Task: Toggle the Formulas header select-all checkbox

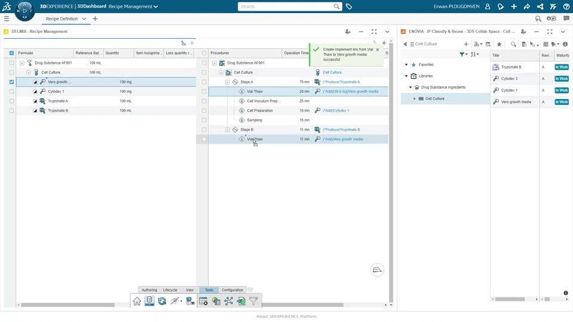Action: coord(12,53)
